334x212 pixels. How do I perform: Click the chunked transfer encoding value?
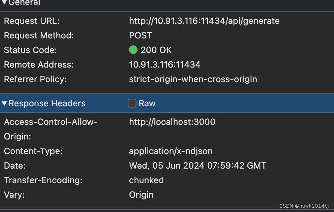click(146, 180)
